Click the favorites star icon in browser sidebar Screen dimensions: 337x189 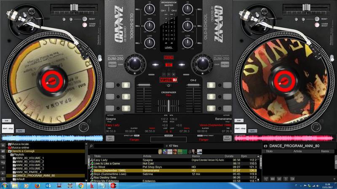pyautogui.click(x=3, y=145)
